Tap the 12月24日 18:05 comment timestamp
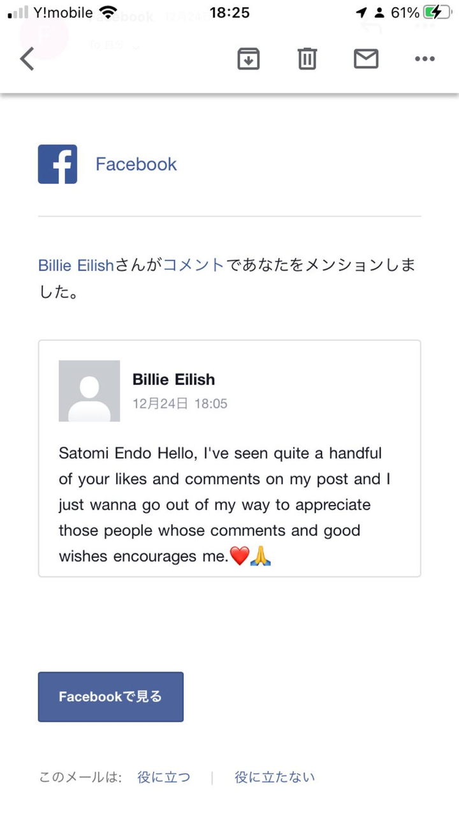Image resolution: width=459 pixels, height=817 pixels. (180, 403)
